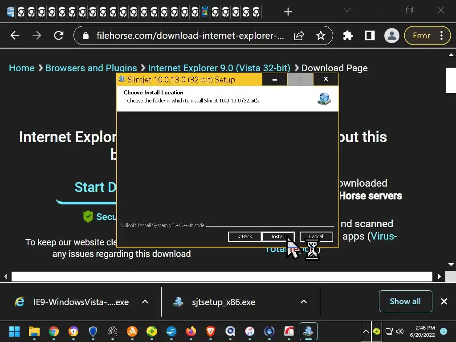Launch SeaMonkey from the taskbar
This screenshot has height=342, width=456.
pos(171,331)
